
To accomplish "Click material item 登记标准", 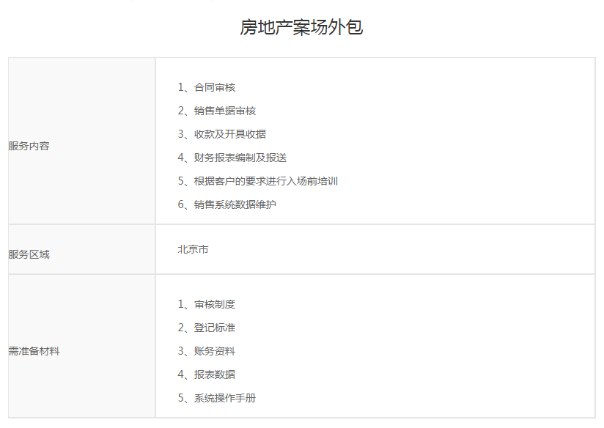I will coord(215,328).
